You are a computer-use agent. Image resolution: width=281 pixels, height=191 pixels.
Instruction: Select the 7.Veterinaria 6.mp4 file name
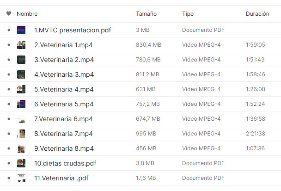[63, 119]
